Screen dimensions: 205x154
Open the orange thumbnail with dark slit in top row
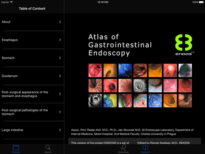pos(110,70)
